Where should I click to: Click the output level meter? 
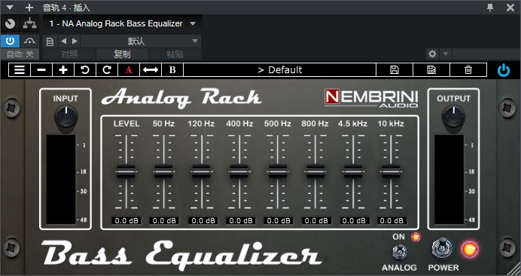[x=449, y=179]
